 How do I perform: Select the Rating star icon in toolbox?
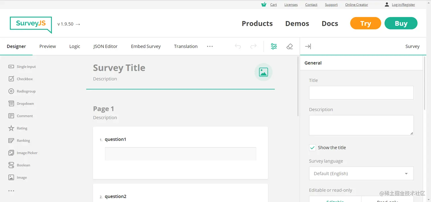click(x=11, y=128)
